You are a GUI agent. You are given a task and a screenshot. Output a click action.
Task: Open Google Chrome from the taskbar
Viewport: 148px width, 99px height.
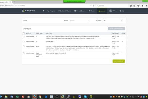pos(40,97)
